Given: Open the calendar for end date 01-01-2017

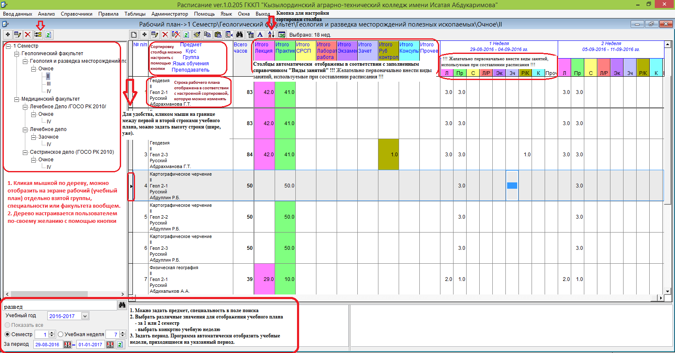Looking at the screenshot, I should [x=110, y=345].
